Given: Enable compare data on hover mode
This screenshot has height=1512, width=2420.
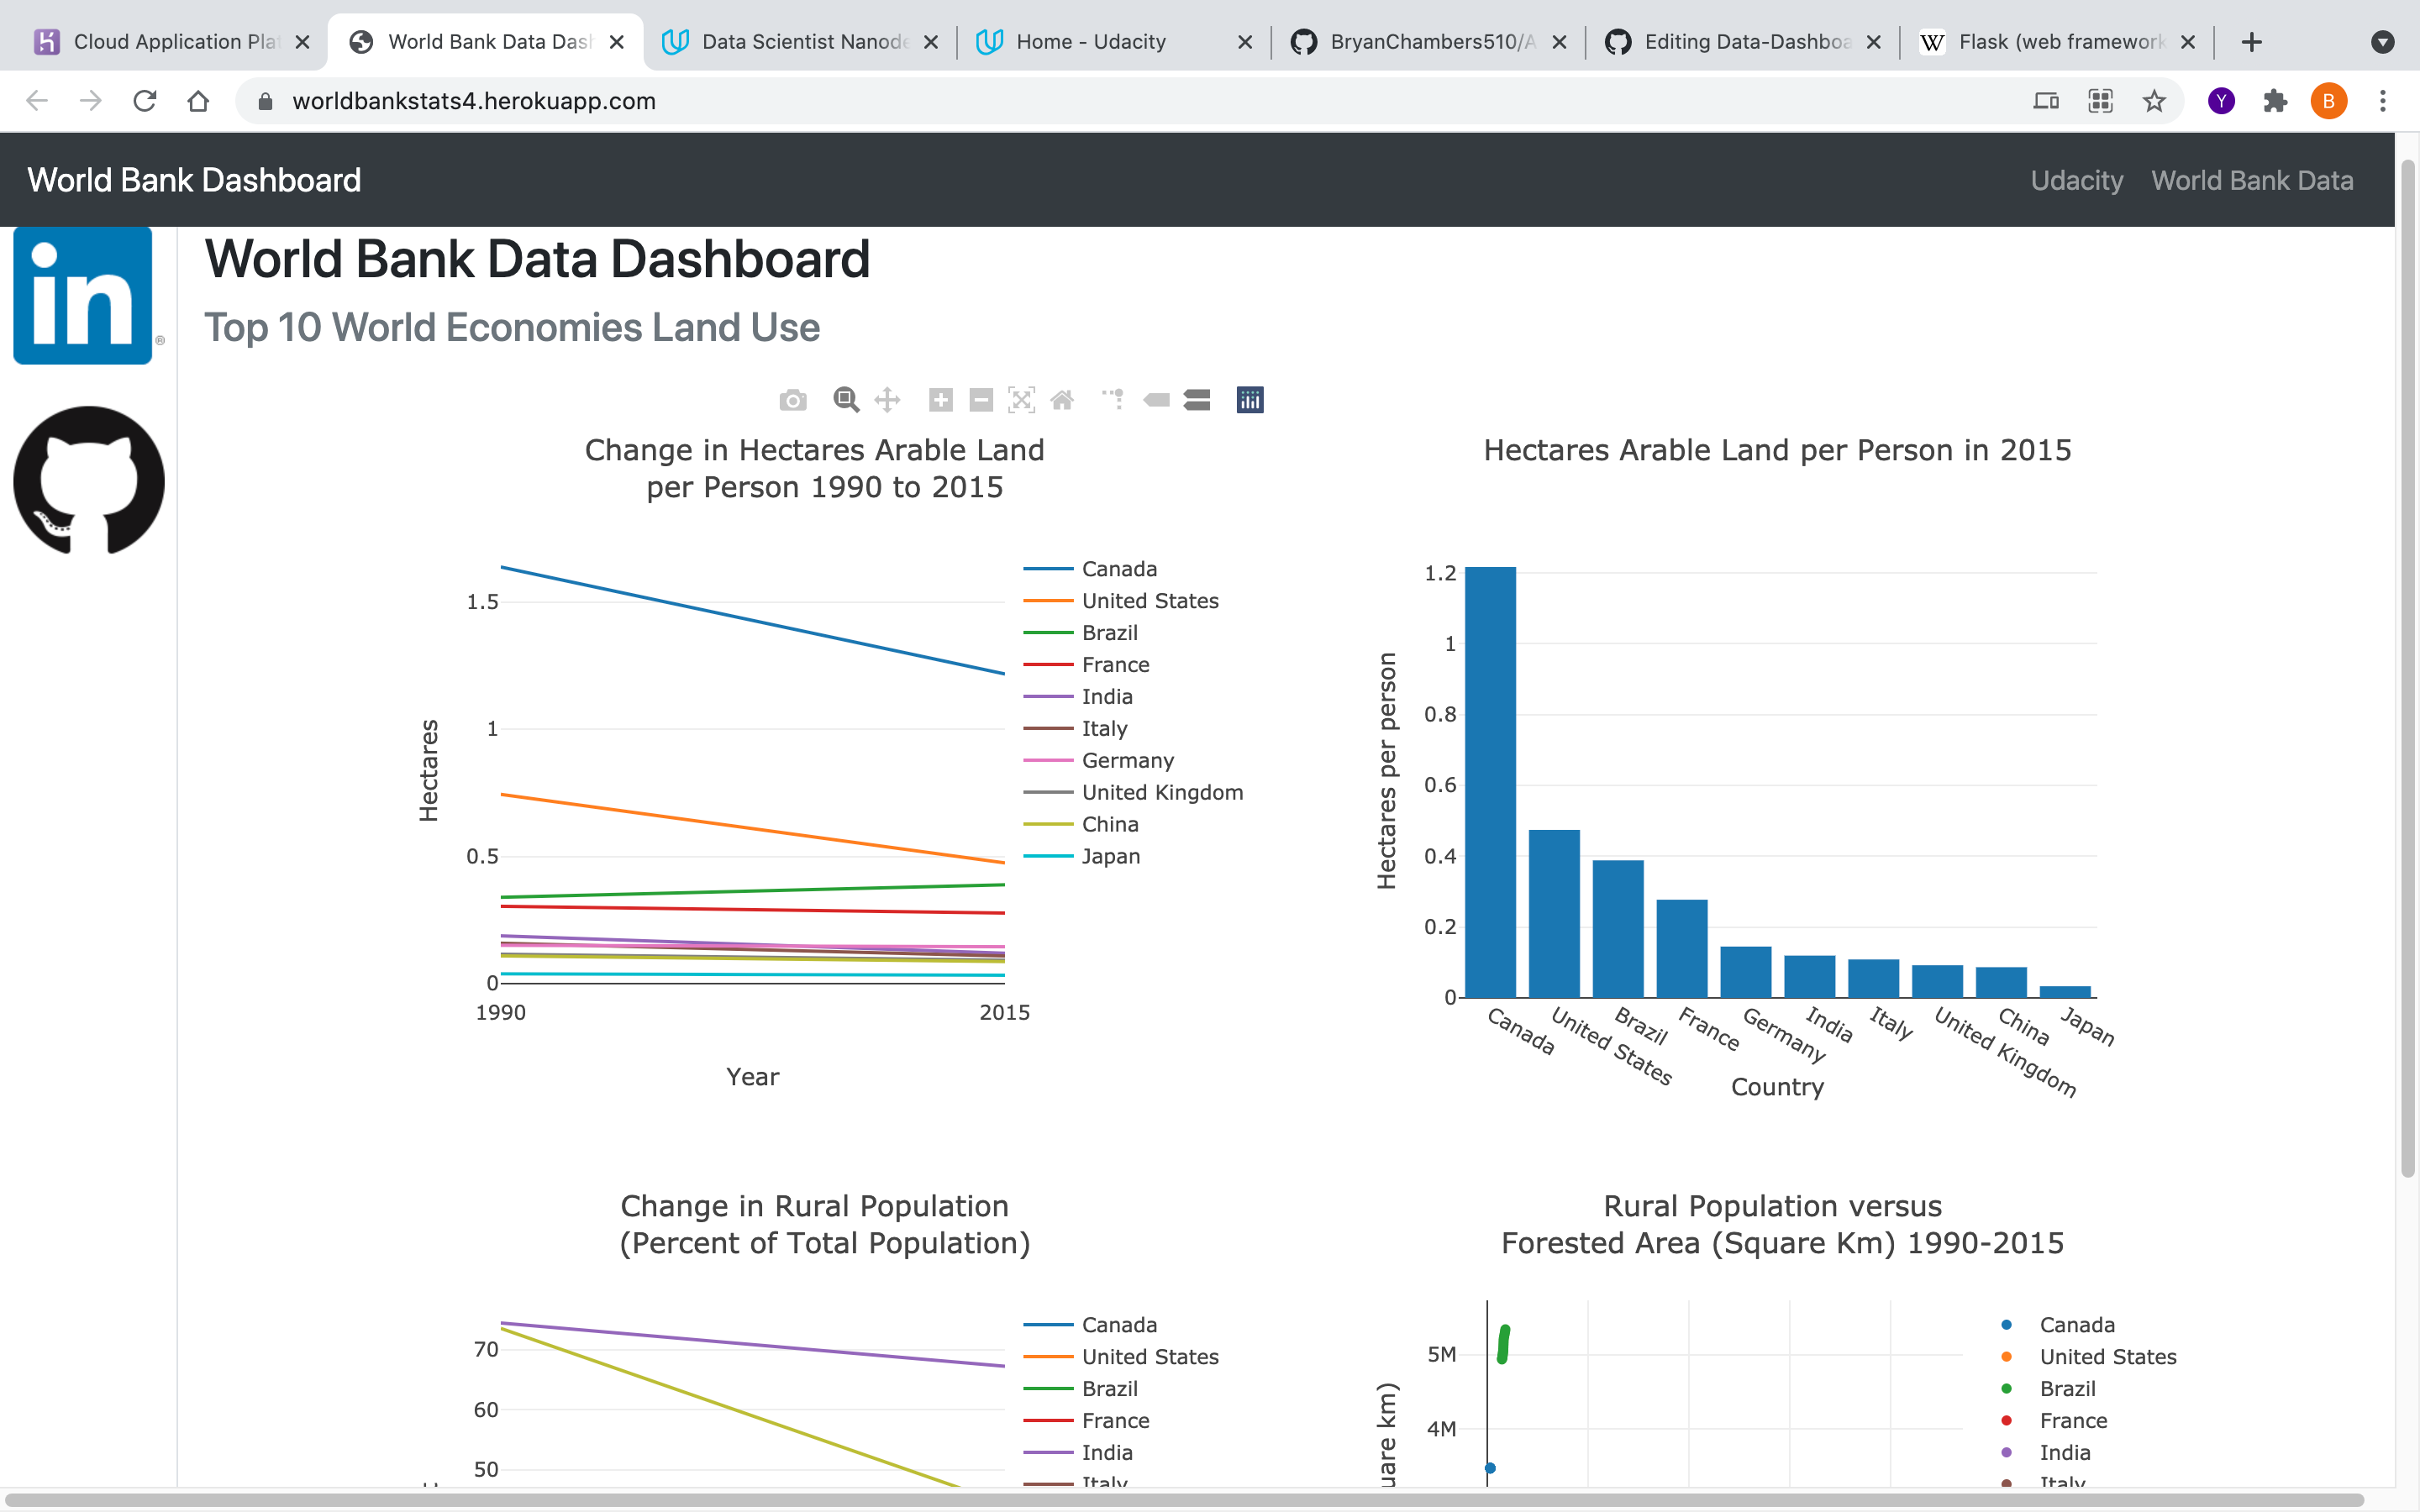Looking at the screenshot, I should pos(1197,399).
